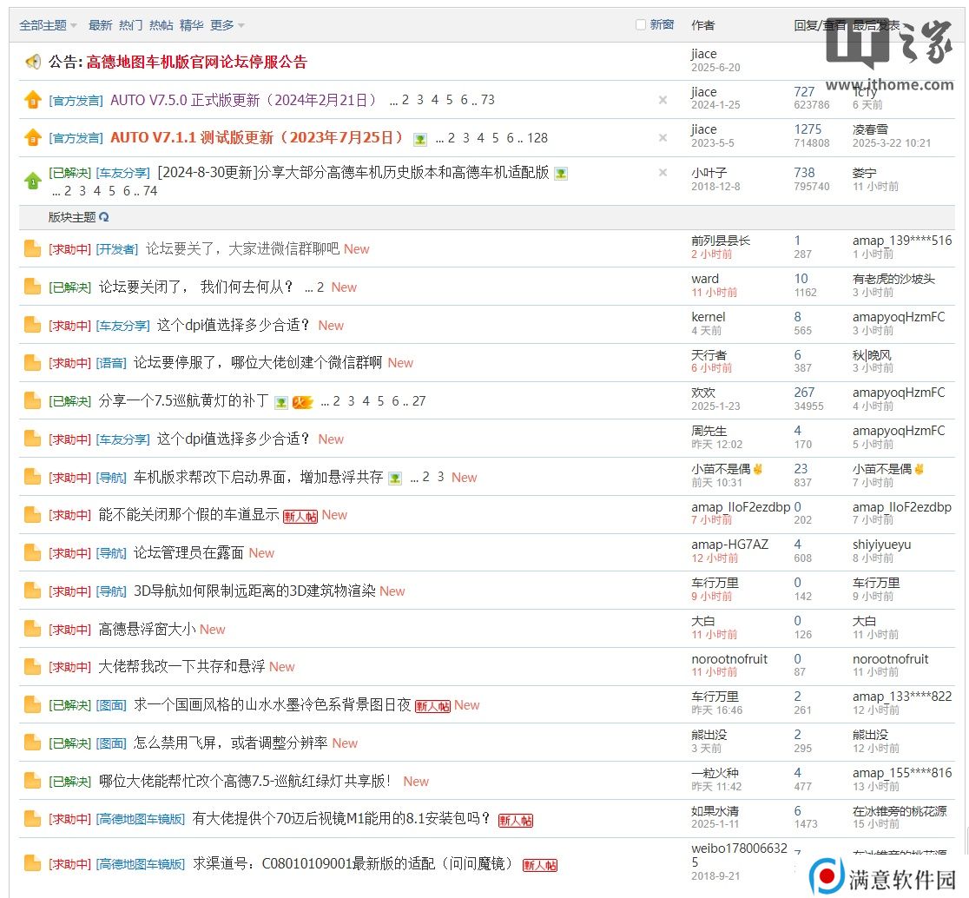Click the folder icon for 大佬帮我改一下共存和悬浮
Viewport: 969px width, 898px height.
click(32, 667)
